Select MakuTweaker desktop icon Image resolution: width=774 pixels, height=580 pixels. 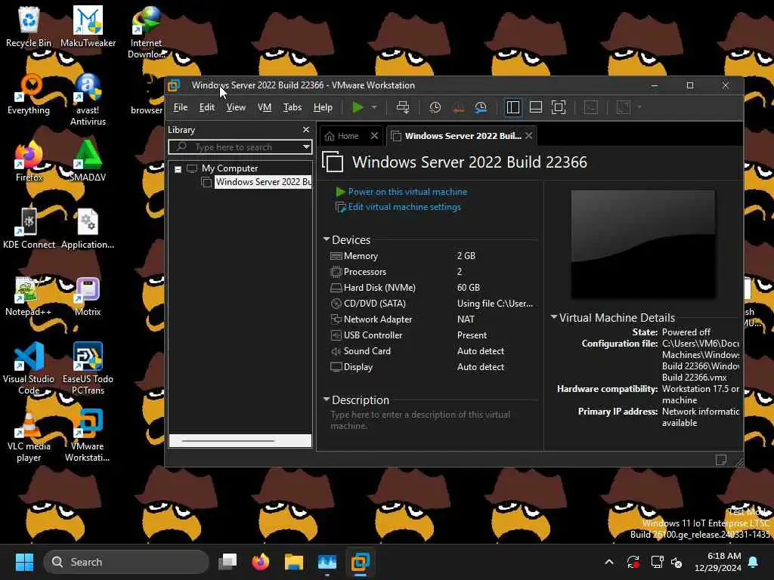[x=88, y=26]
